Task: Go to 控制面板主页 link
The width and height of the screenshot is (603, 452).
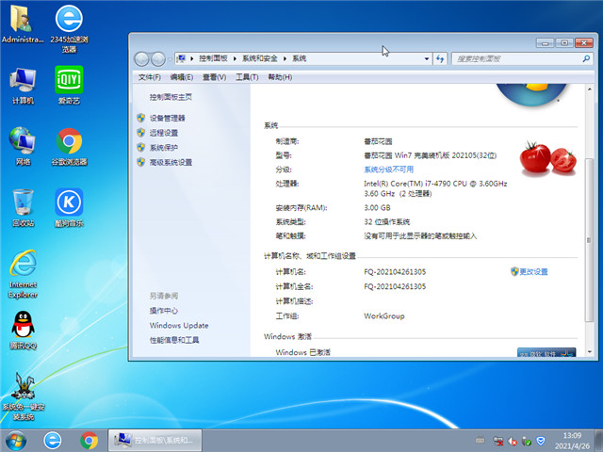Action: point(171,97)
